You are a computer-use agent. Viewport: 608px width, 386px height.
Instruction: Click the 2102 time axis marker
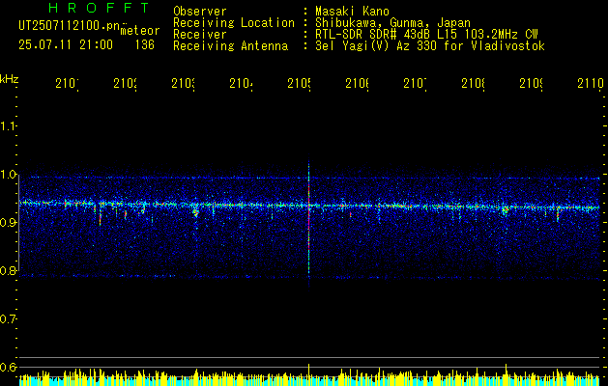(126, 83)
